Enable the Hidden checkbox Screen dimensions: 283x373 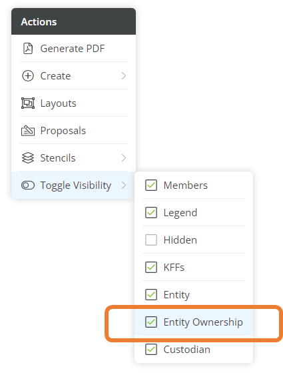coord(151,240)
